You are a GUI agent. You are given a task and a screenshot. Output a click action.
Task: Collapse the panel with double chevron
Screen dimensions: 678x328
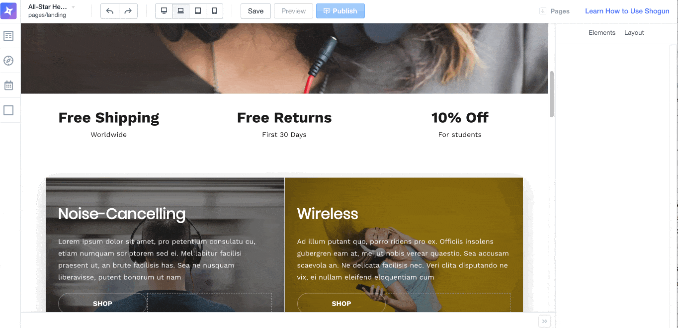(x=545, y=322)
